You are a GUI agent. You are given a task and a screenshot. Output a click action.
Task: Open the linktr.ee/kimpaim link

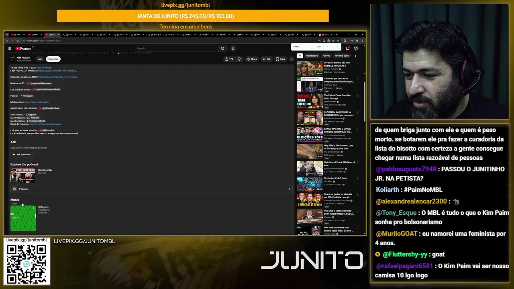click(36, 102)
